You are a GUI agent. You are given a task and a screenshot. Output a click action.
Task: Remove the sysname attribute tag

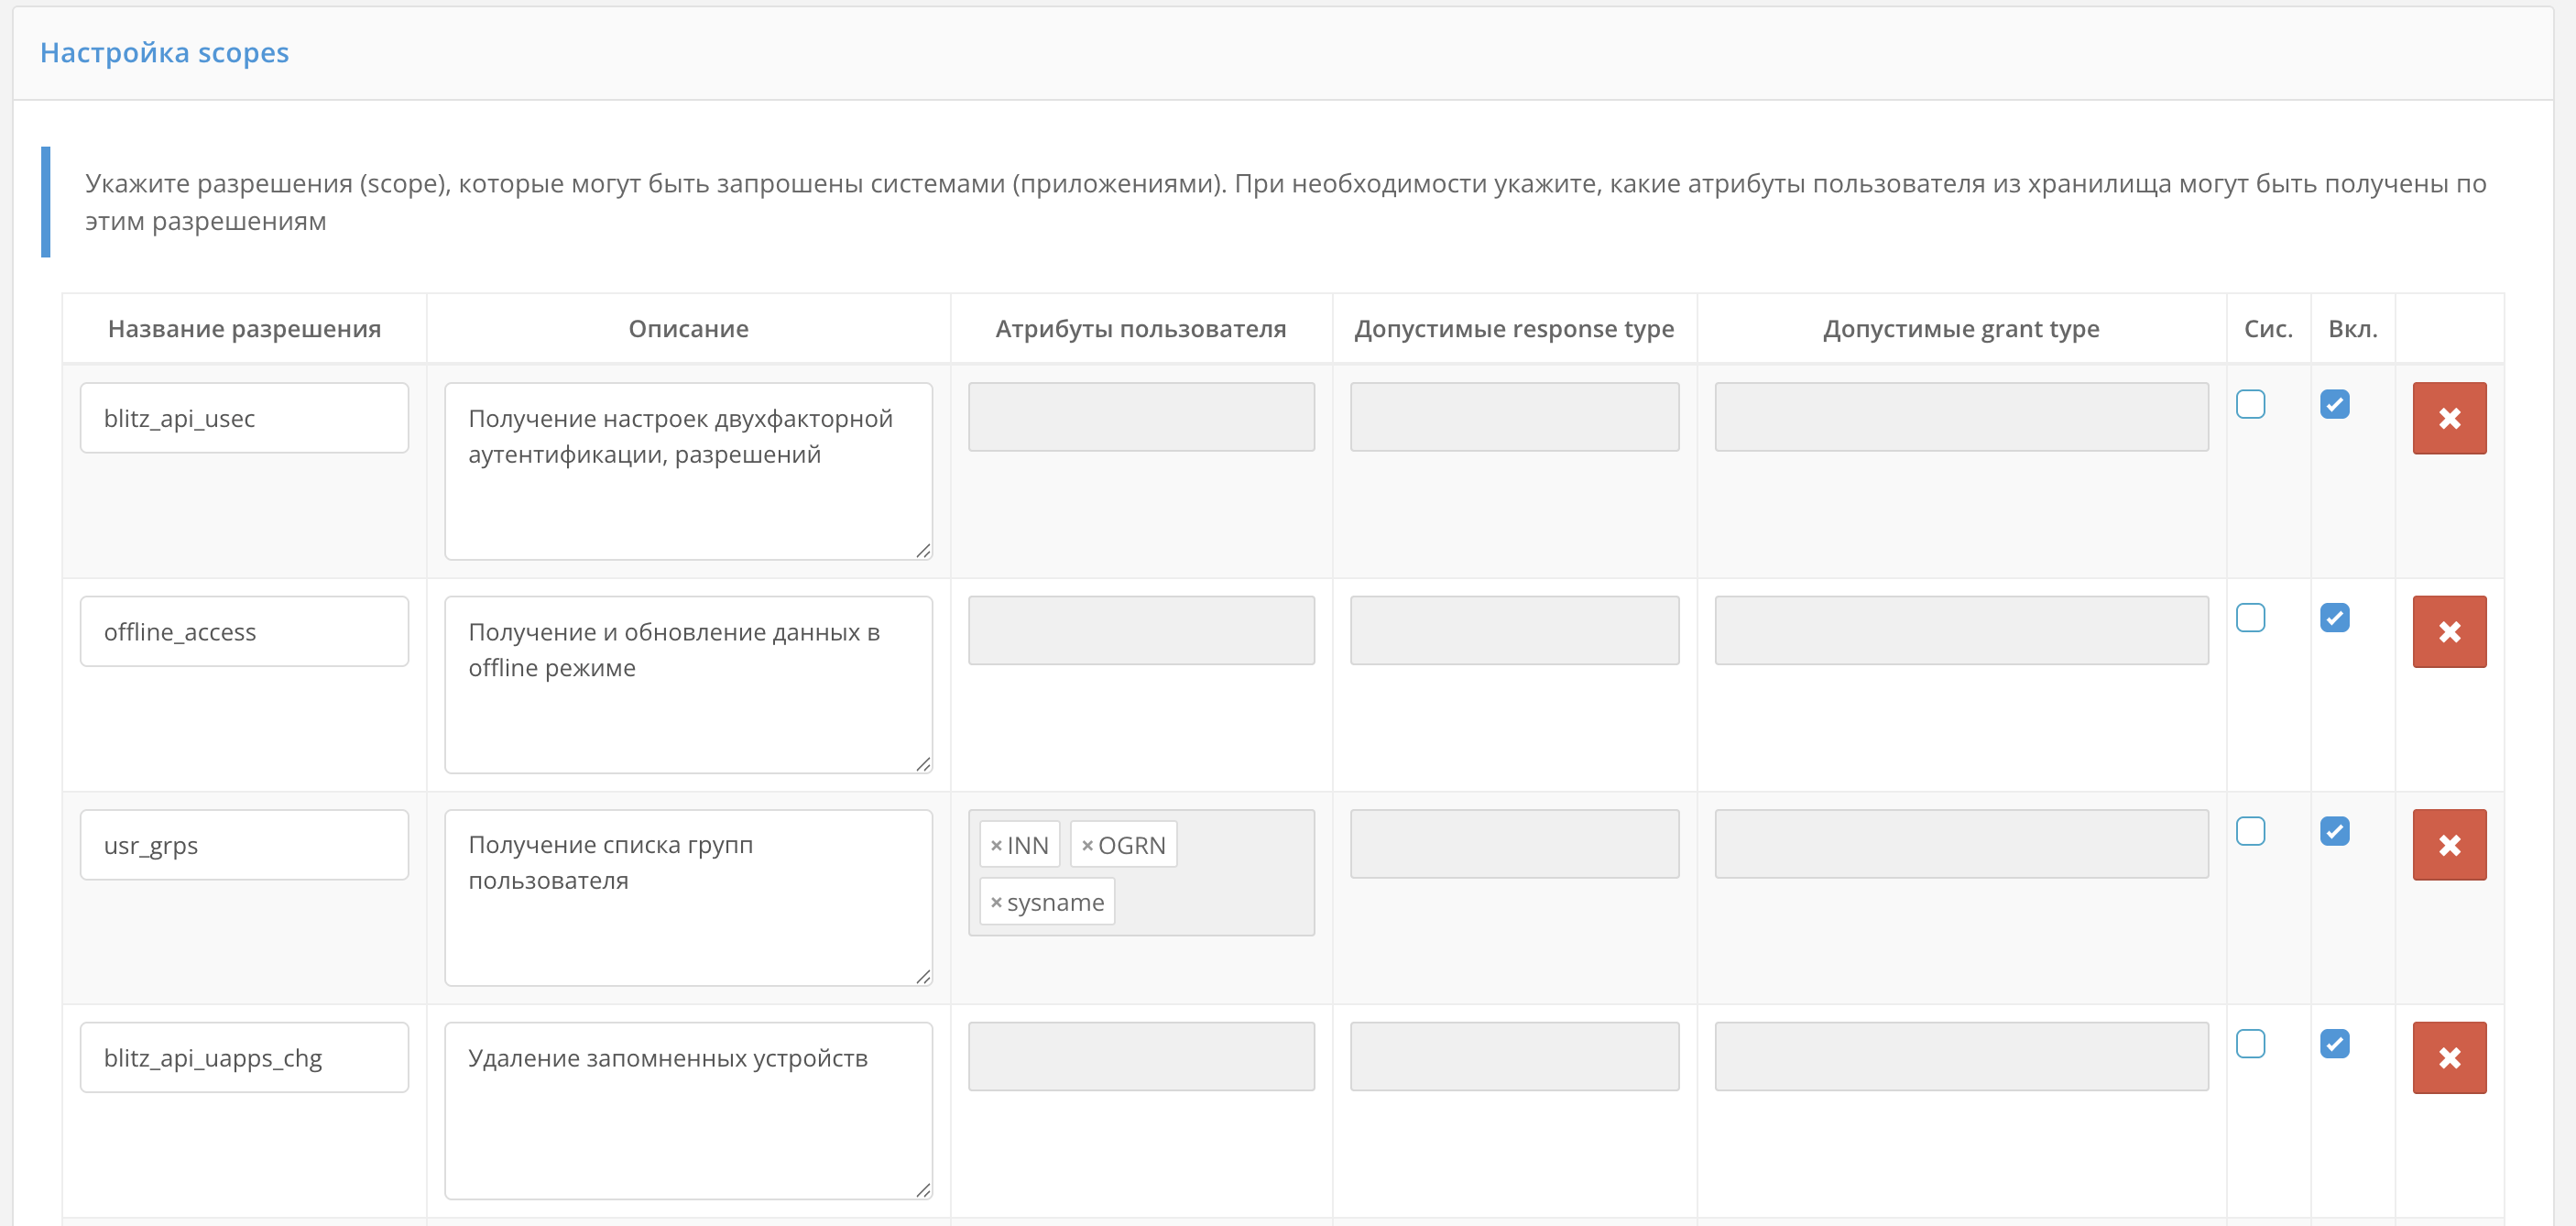tap(996, 902)
